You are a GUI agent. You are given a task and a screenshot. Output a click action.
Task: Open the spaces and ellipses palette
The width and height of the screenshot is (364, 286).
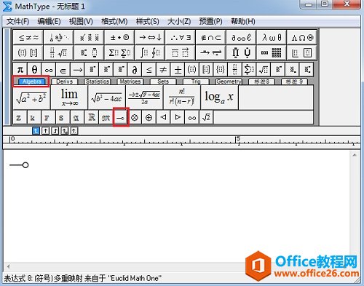click(x=59, y=37)
